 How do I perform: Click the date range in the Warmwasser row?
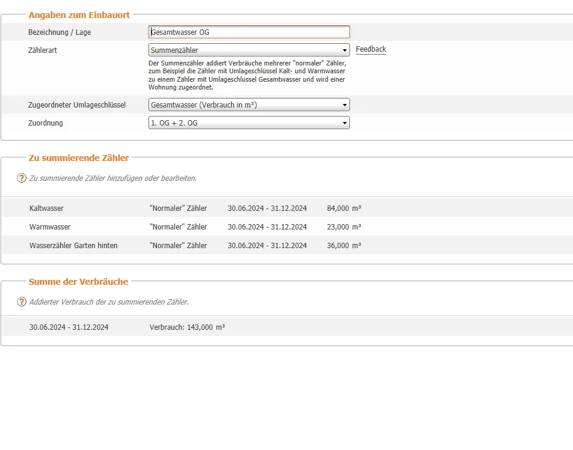(x=267, y=227)
